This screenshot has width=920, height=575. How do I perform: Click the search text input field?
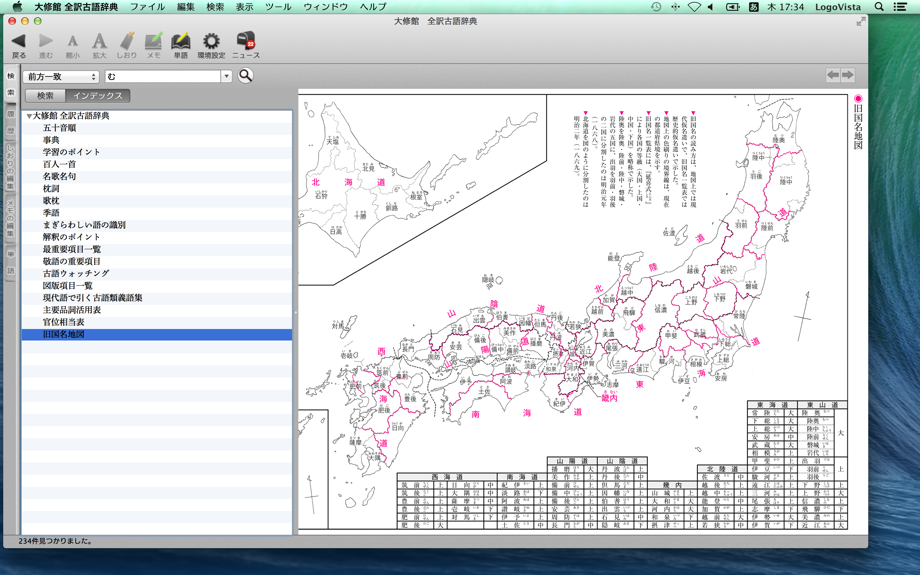164,77
